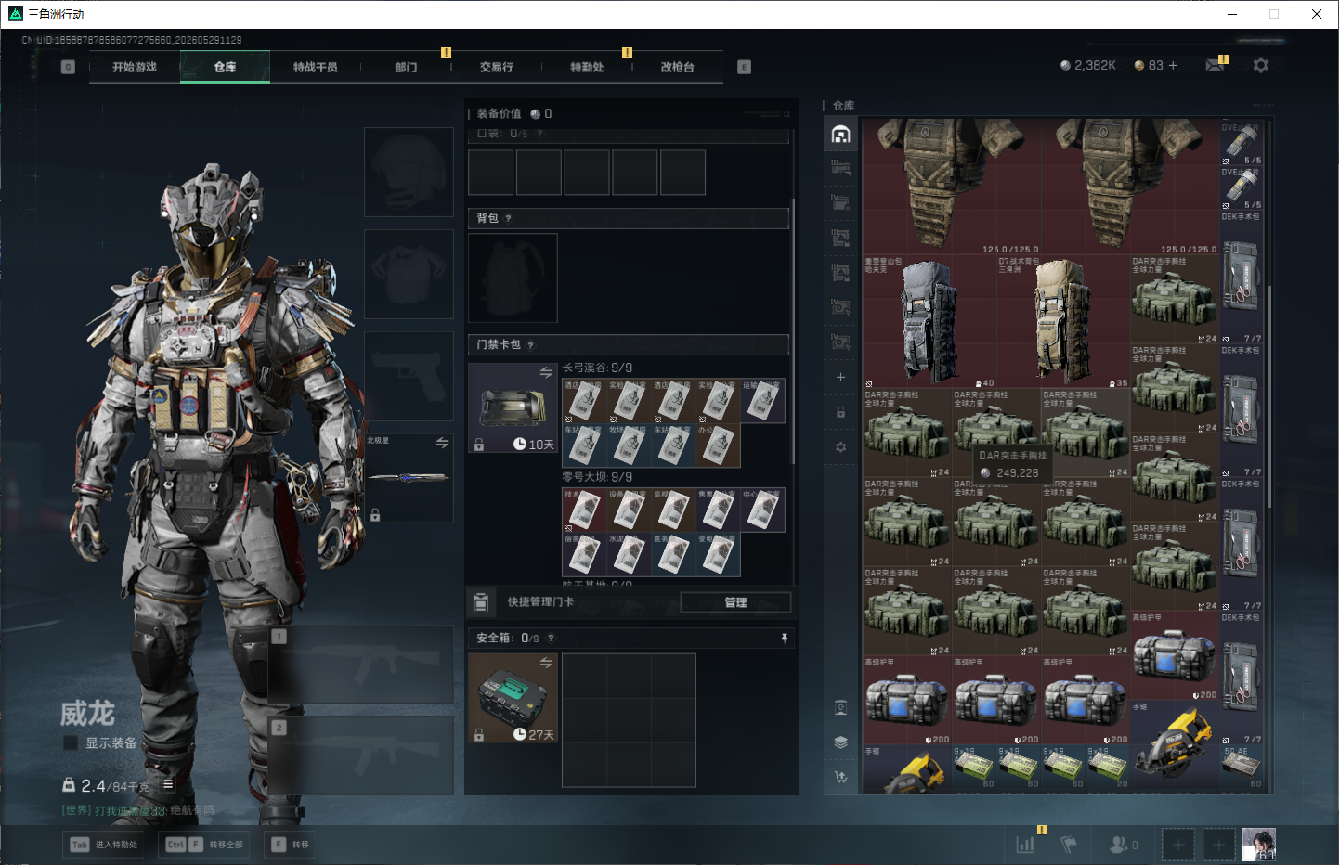Toggle the pin icon on the 安全箱 header
Image resolution: width=1339 pixels, height=865 pixels.
click(785, 638)
